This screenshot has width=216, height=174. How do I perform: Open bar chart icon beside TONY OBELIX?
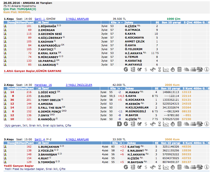pyautogui.click(x=5, y=100)
